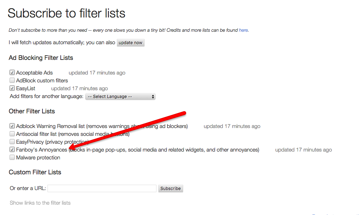Follow the 'here' credits link
Viewport: 364px width, 215px height.
pyautogui.click(x=243, y=30)
